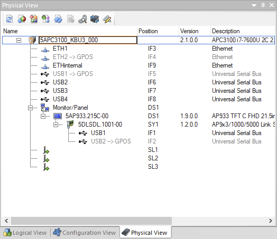Click the horizontal scrollbar thumb
Screen dimensions: 277x239
[x=91, y=221]
